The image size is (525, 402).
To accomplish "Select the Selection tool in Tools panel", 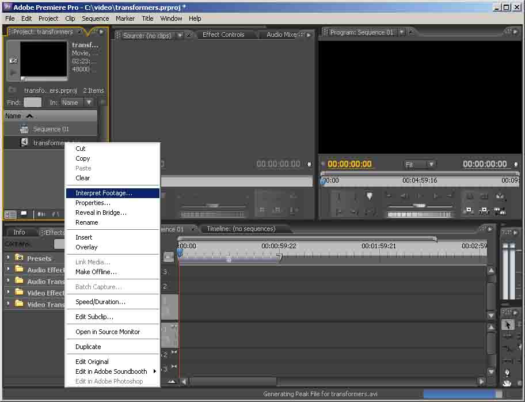I will click(x=508, y=325).
